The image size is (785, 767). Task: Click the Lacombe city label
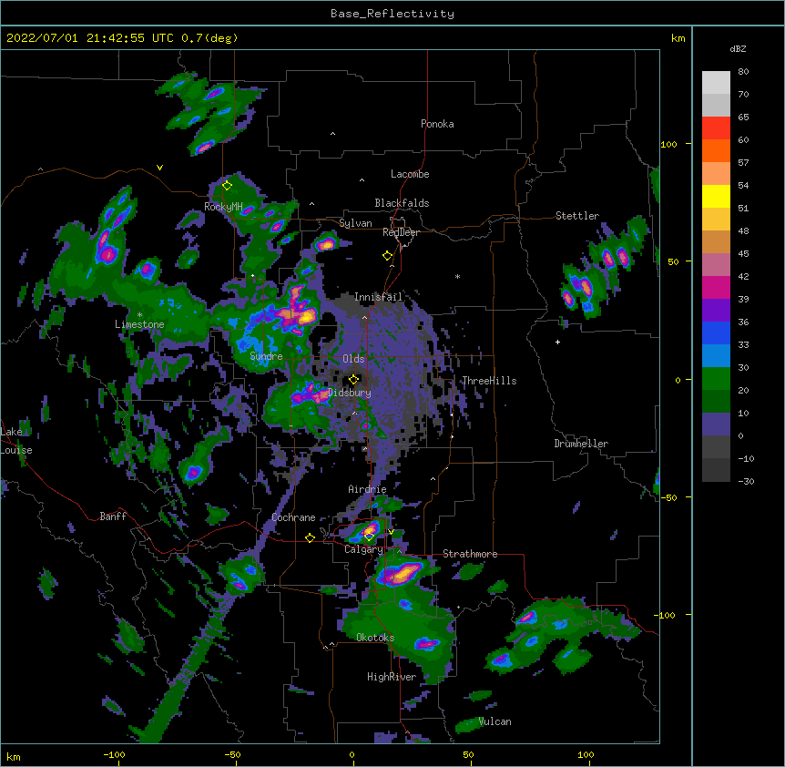point(410,174)
